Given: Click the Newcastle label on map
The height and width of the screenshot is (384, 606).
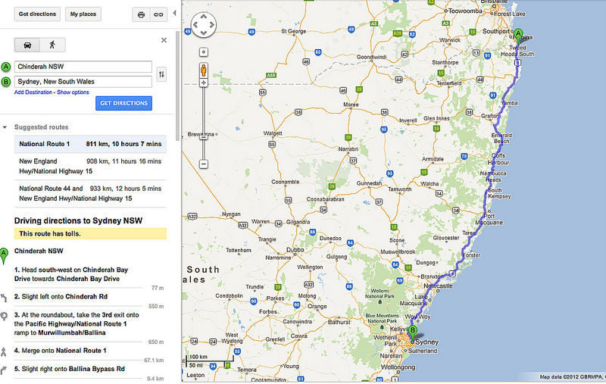Looking at the screenshot, I should pos(438,286).
